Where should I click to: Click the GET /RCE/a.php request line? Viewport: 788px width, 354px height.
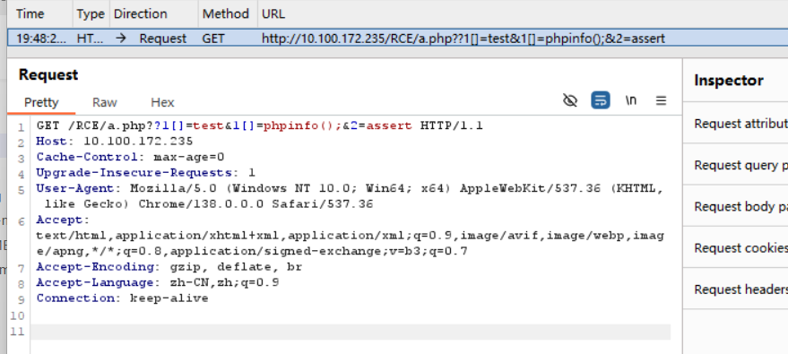coord(259,126)
